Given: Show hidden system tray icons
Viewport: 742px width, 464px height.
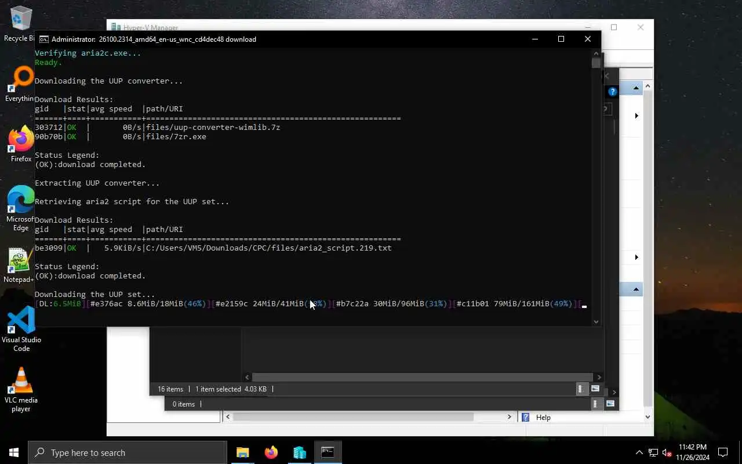Looking at the screenshot, I should click(x=639, y=452).
